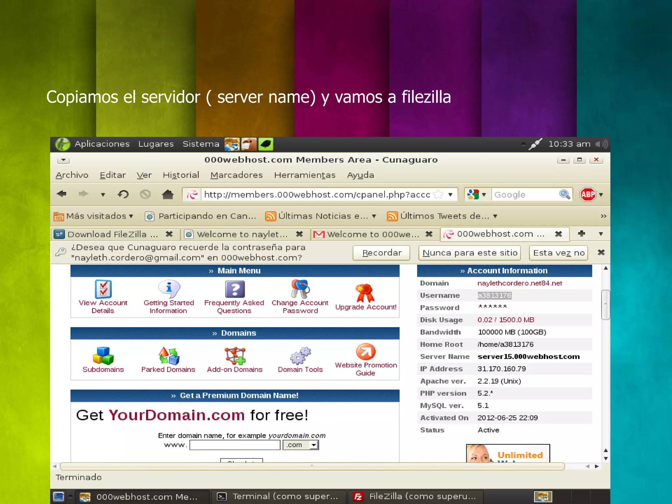Expand the URL bar dropdown arrow
The width and height of the screenshot is (672, 504).
450,195
